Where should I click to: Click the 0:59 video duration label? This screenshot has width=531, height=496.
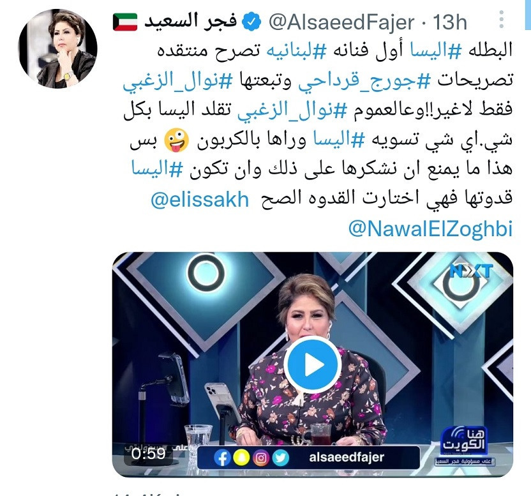point(148,453)
